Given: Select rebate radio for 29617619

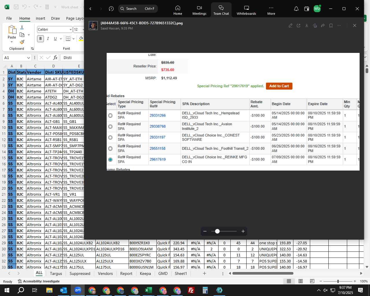Looking at the screenshot, I should click(x=110, y=160).
